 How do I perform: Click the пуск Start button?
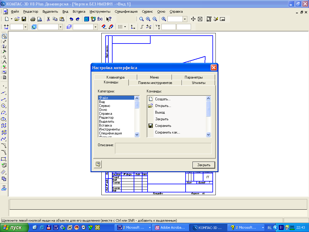[x=14, y=228]
